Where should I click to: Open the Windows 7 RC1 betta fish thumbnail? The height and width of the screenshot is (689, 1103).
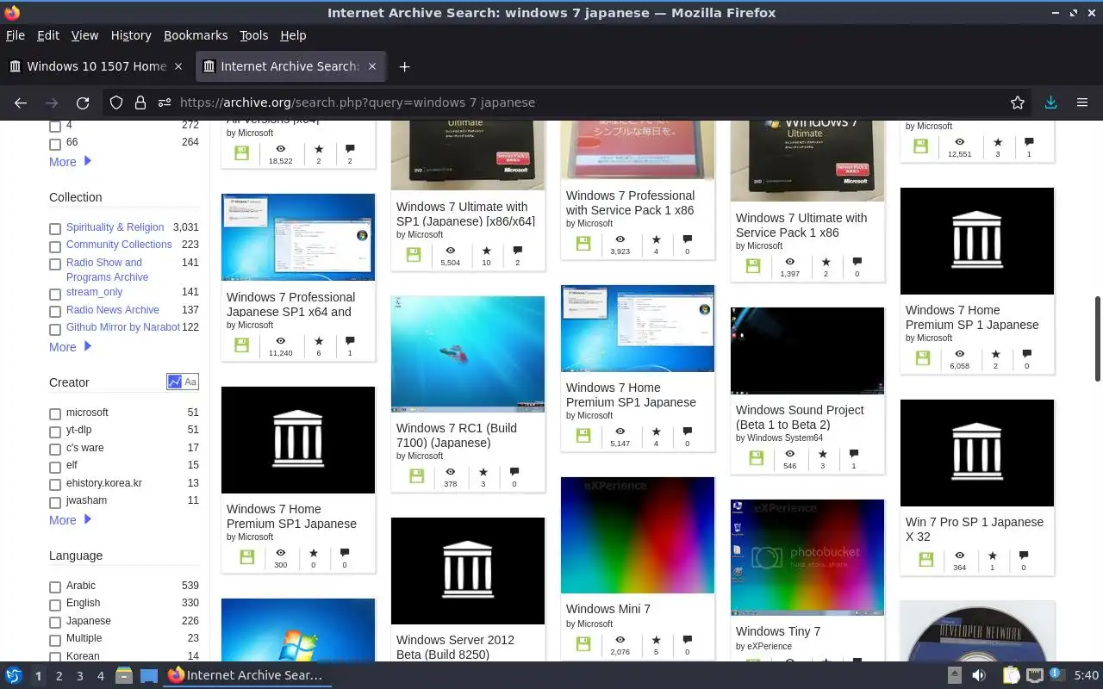pos(468,354)
